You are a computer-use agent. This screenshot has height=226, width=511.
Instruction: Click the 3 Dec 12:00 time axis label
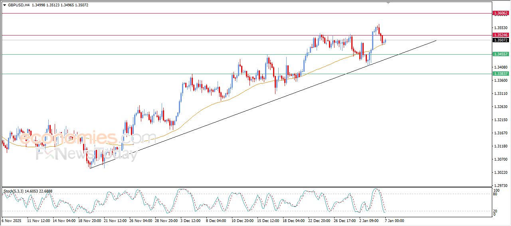tap(191, 220)
